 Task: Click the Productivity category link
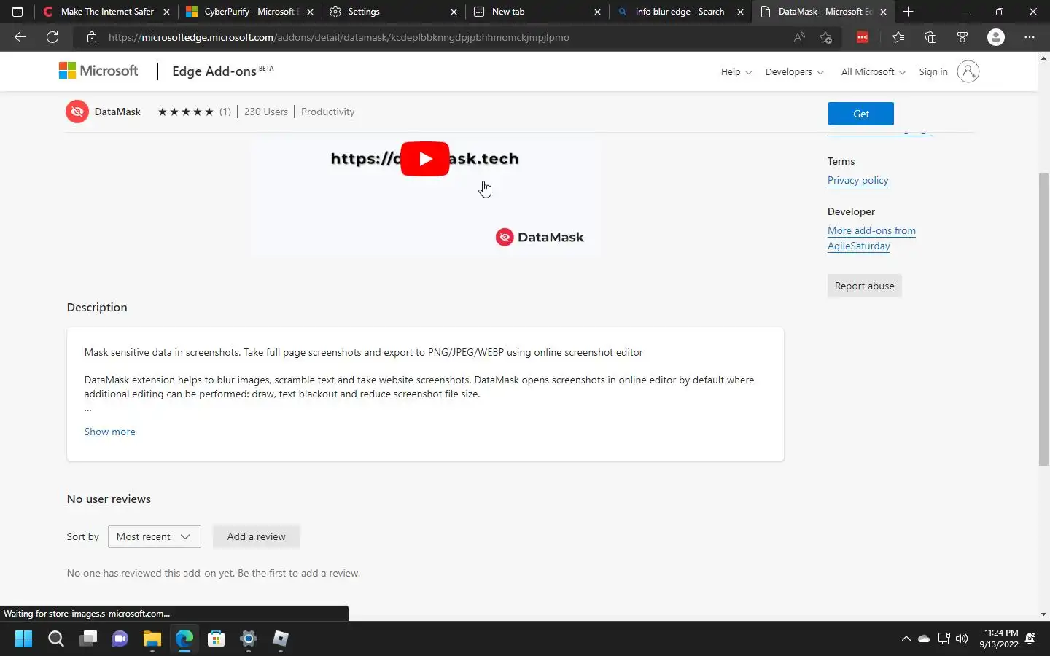pyautogui.click(x=327, y=112)
